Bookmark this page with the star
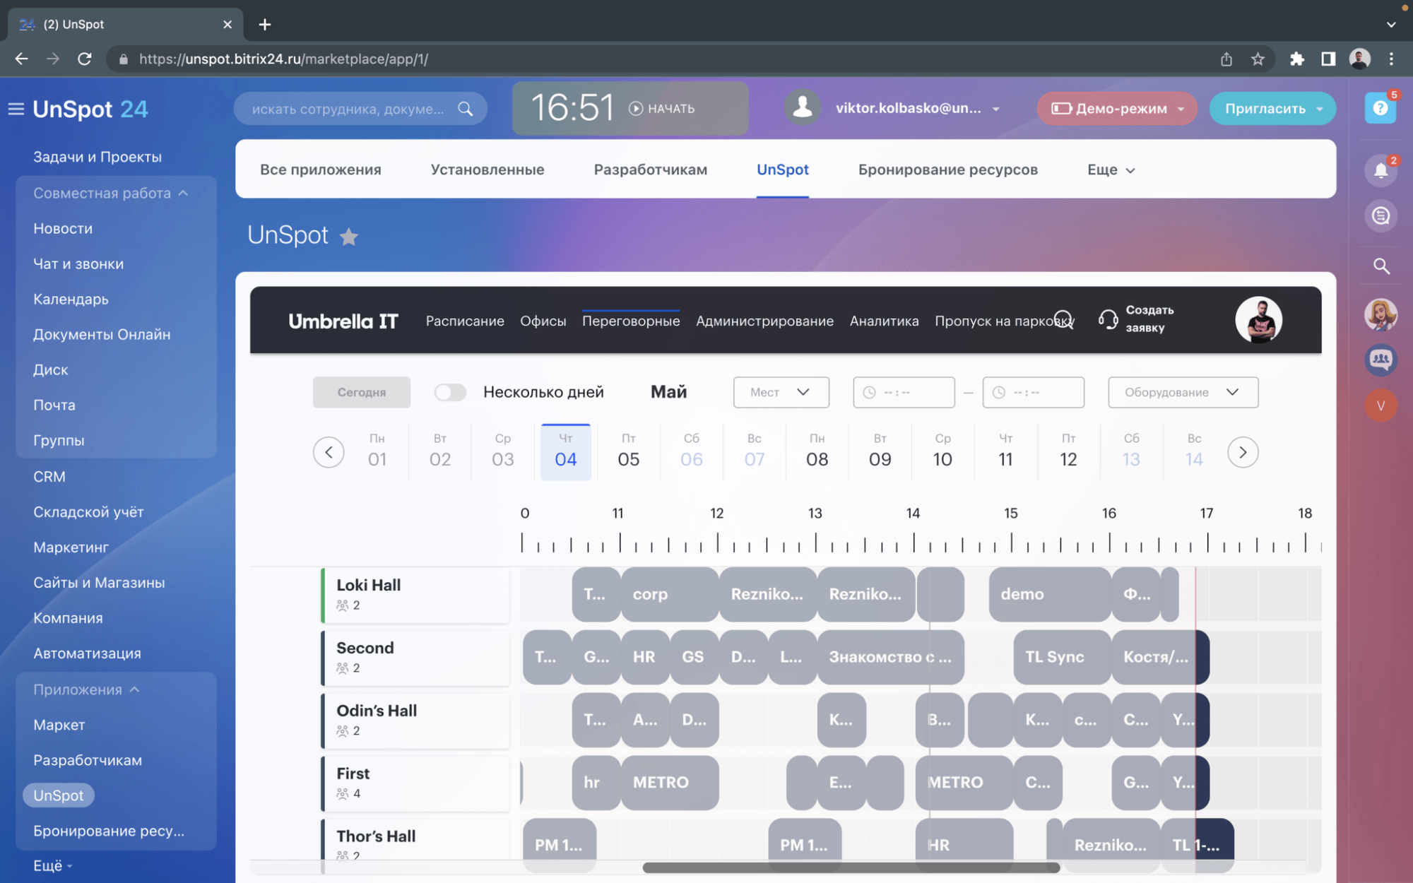The image size is (1413, 883). (1258, 59)
